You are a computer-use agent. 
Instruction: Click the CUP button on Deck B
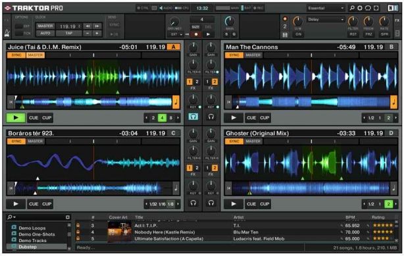coord(265,118)
